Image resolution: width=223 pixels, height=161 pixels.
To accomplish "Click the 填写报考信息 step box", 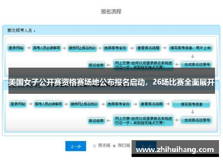I will click(x=191, y=104).
